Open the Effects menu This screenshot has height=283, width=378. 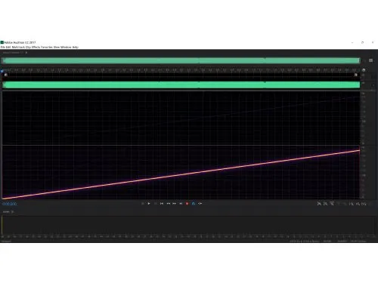coord(36,47)
